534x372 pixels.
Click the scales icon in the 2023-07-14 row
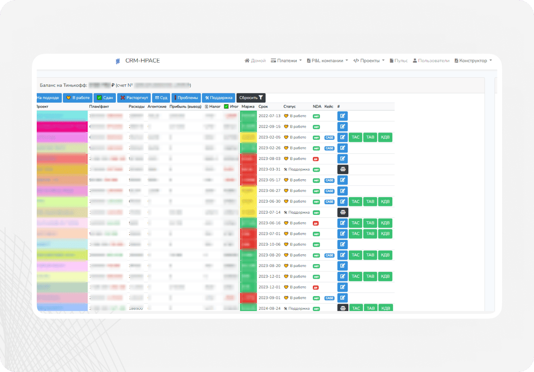click(x=343, y=212)
